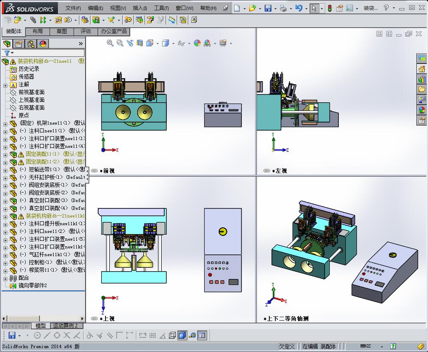The width and height of the screenshot is (428, 352).
Task: Expand the 短输送带1<1> component node
Action: tap(5, 170)
